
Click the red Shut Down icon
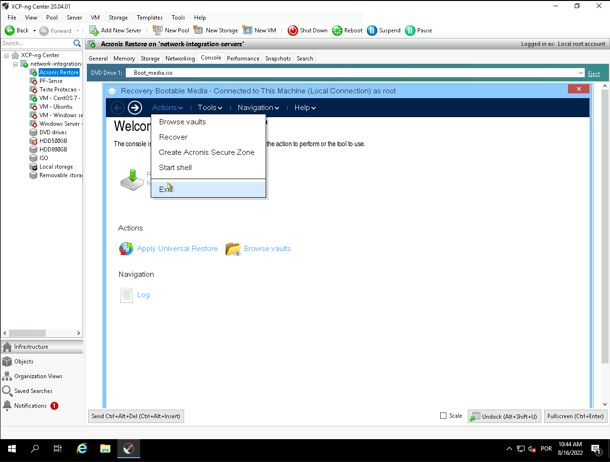pyautogui.click(x=293, y=30)
